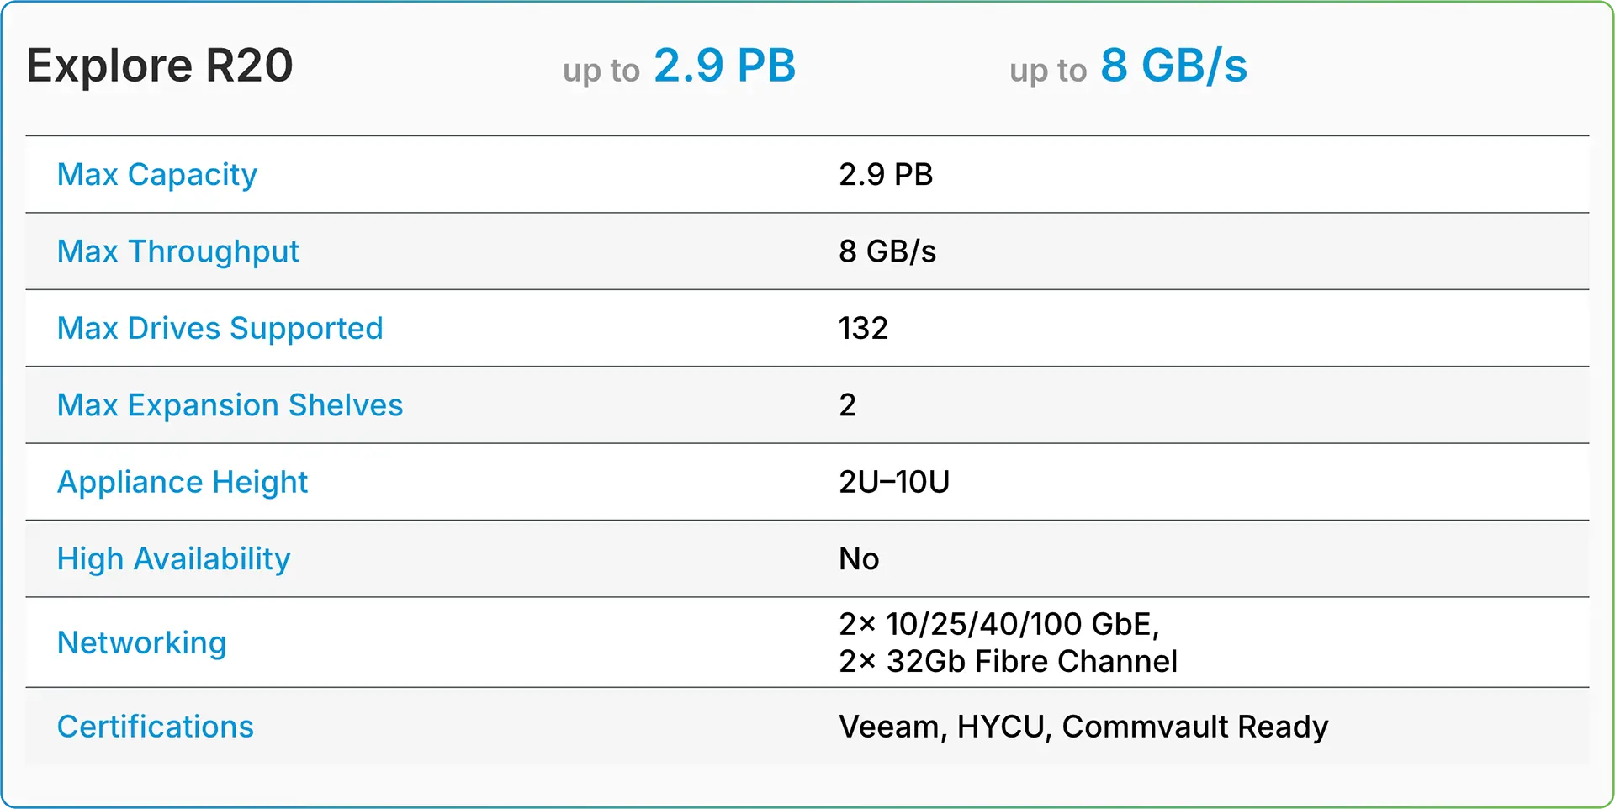The height and width of the screenshot is (809, 1615).
Task: Click the 8 GB/s headline throughput
Action: tap(1173, 66)
